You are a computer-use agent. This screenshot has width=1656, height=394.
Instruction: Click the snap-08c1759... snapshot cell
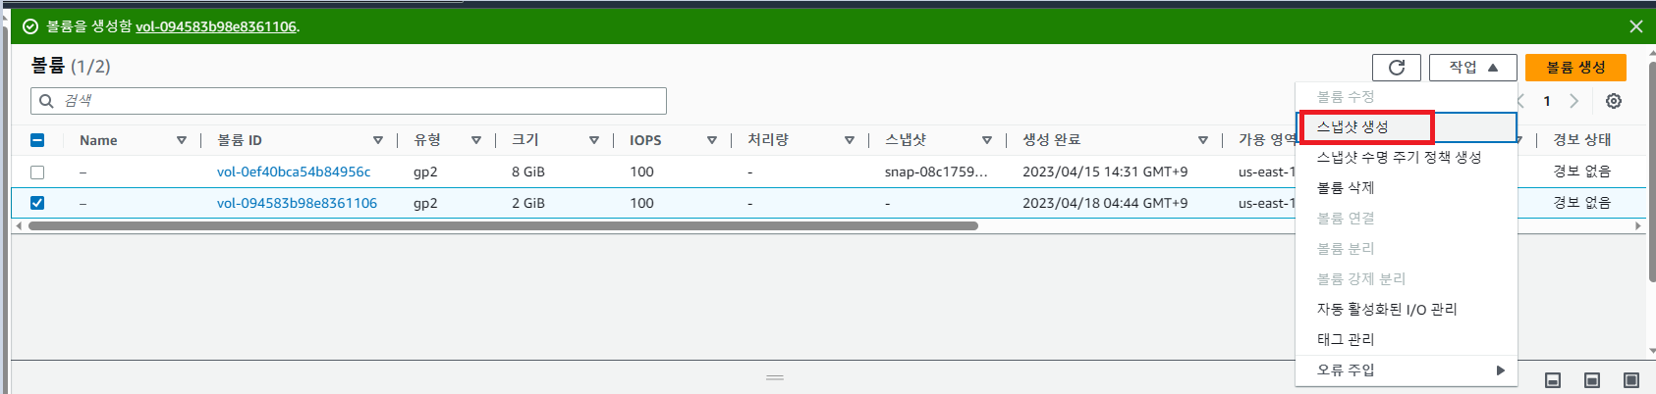point(936,172)
